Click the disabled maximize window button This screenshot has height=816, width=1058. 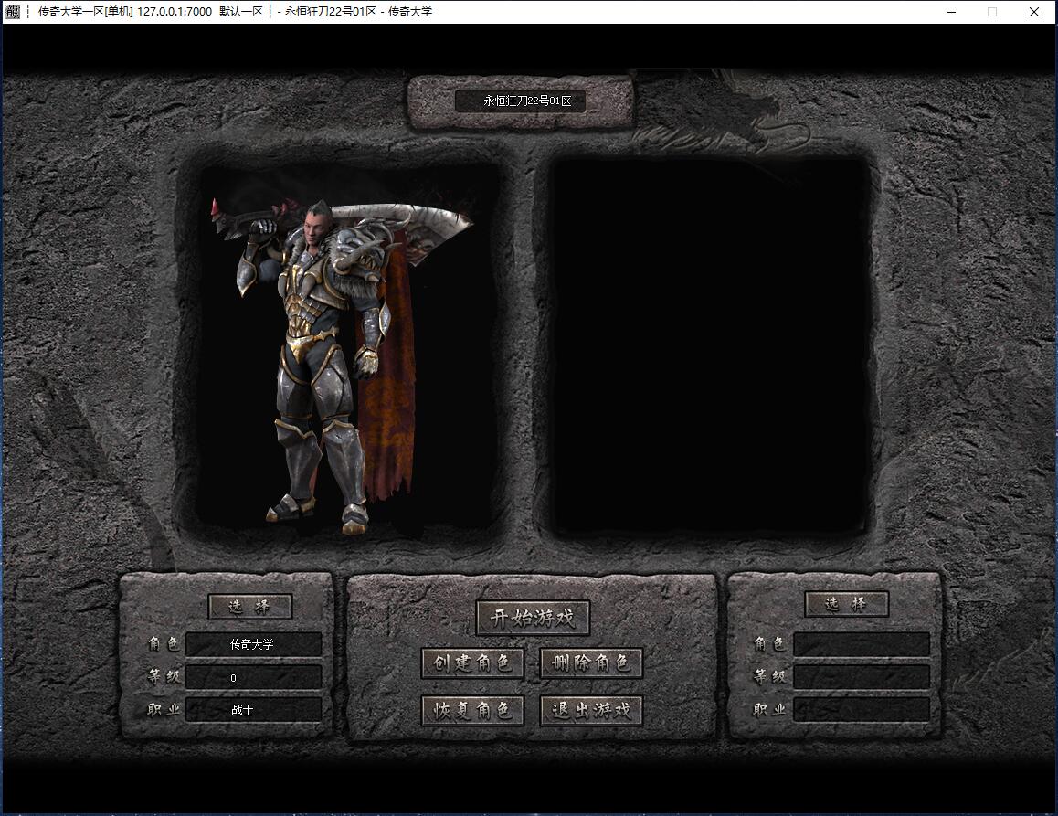[x=992, y=12]
